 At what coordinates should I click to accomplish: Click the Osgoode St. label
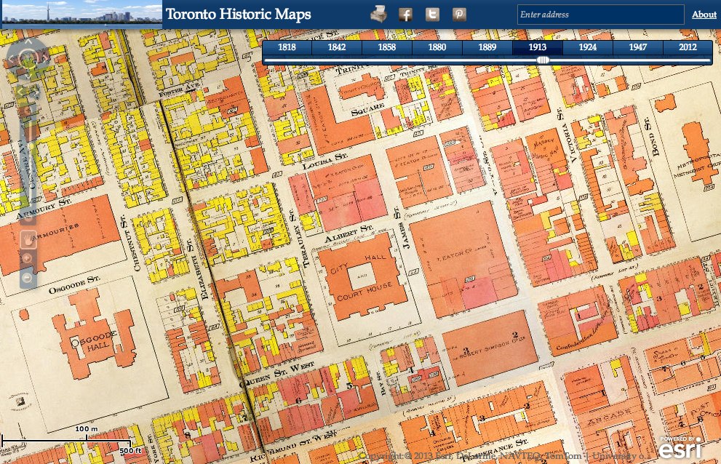[74, 284]
